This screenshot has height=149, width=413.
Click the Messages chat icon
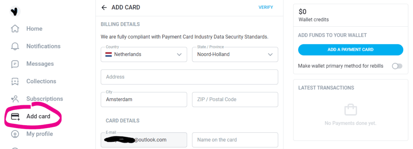(x=15, y=64)
